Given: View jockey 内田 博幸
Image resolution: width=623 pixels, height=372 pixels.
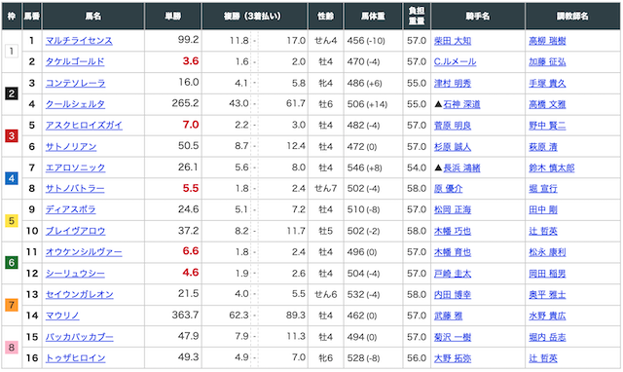Looking at the screenshot, I should (453, 294).
